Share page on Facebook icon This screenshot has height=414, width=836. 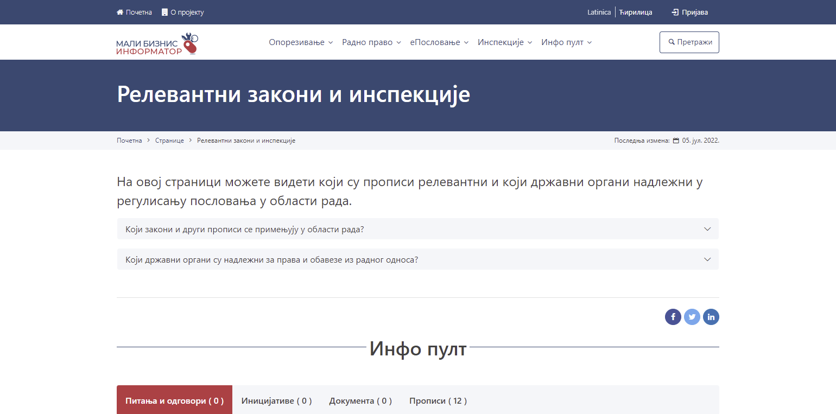(x=673, y=317)
